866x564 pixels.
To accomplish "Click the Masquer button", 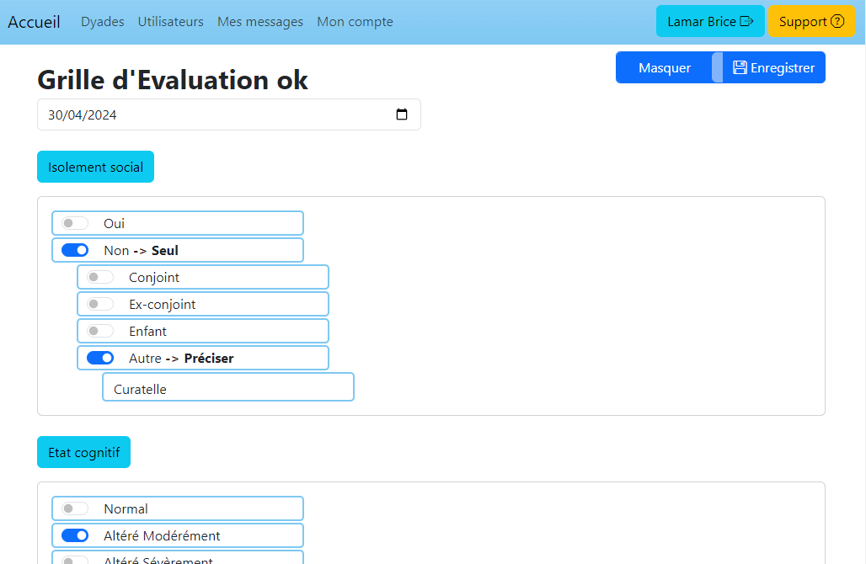I will 664,67.
